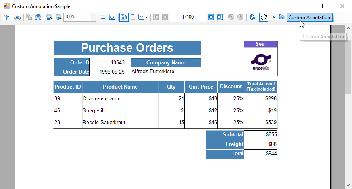Jump to the last page
The width and height of the screenshot is (352, 189).
click(220, 17)
